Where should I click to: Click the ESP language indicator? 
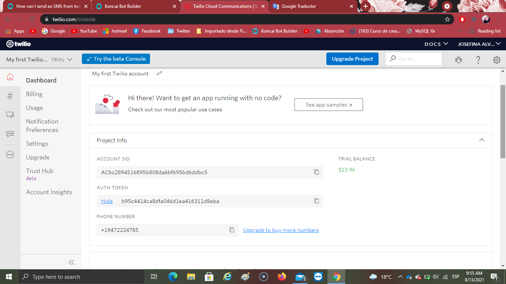456,277
